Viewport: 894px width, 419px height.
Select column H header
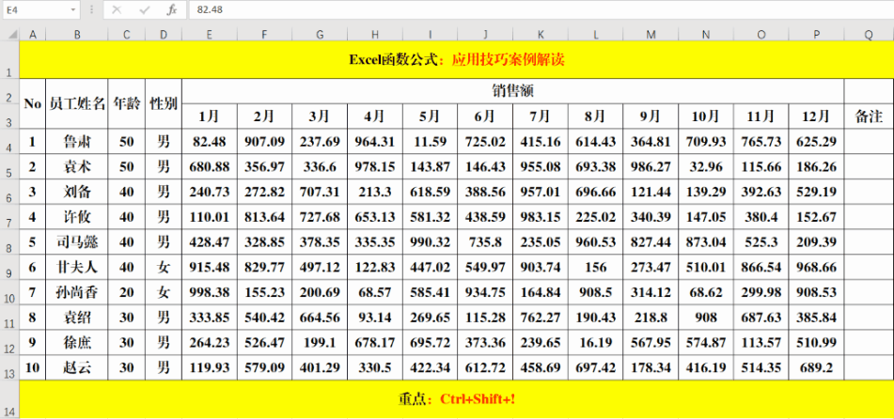tap(374, 35)
